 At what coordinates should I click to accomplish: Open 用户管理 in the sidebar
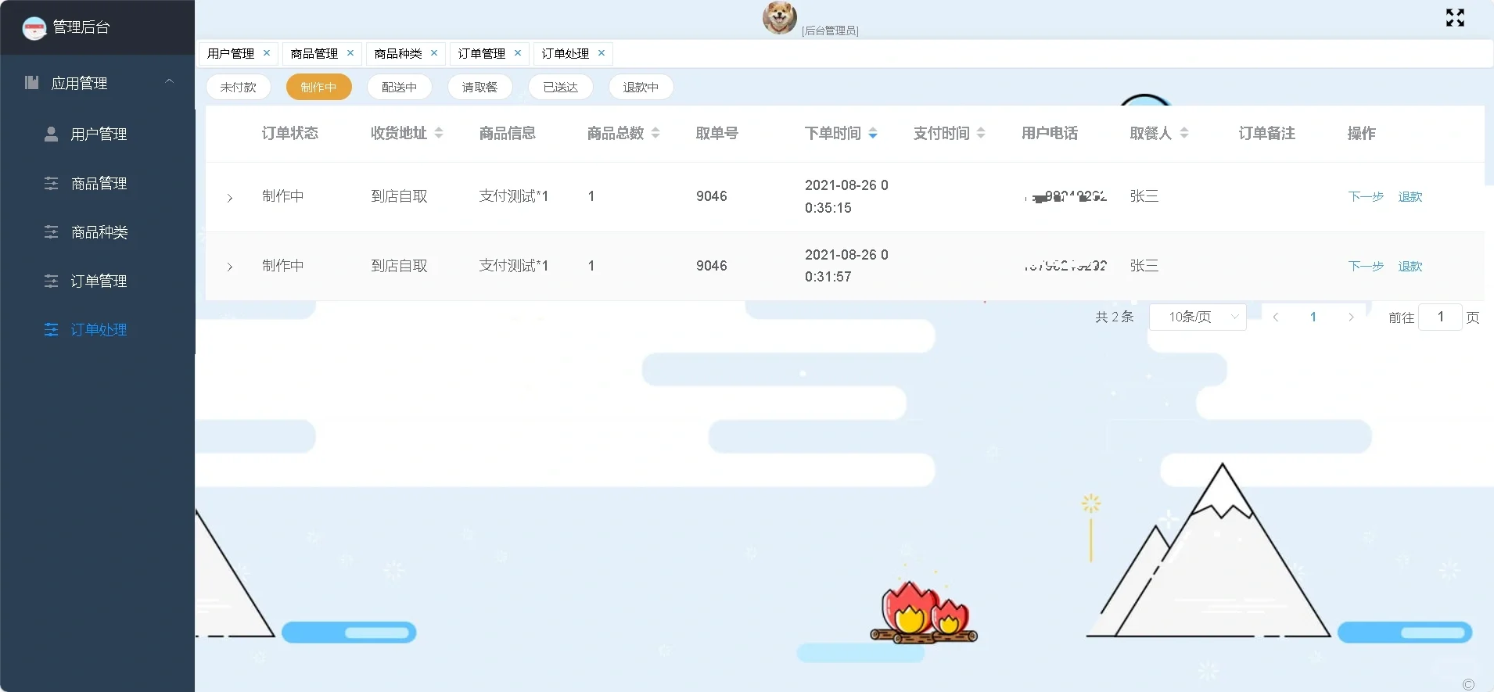point(98,134)
